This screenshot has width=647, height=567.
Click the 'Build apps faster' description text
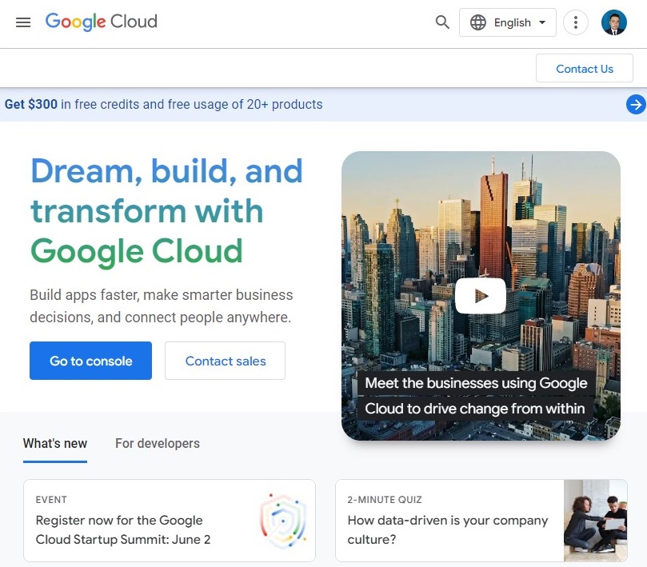(x=161, y=306)
